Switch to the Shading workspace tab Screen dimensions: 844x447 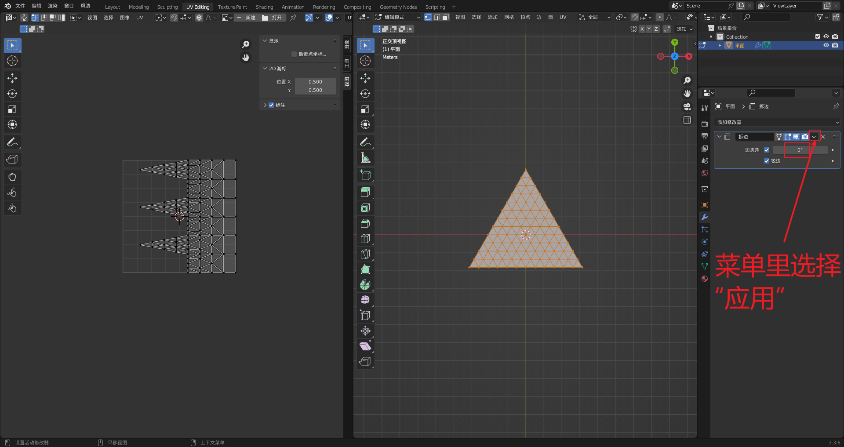click(264, 7)
